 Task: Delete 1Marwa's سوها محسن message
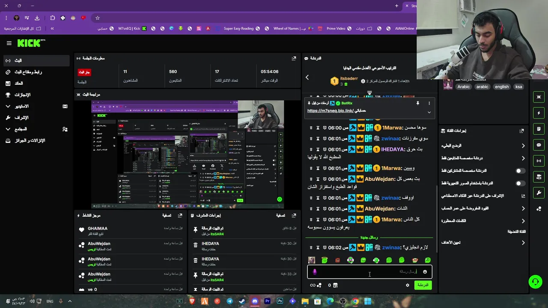click(311, 128)
